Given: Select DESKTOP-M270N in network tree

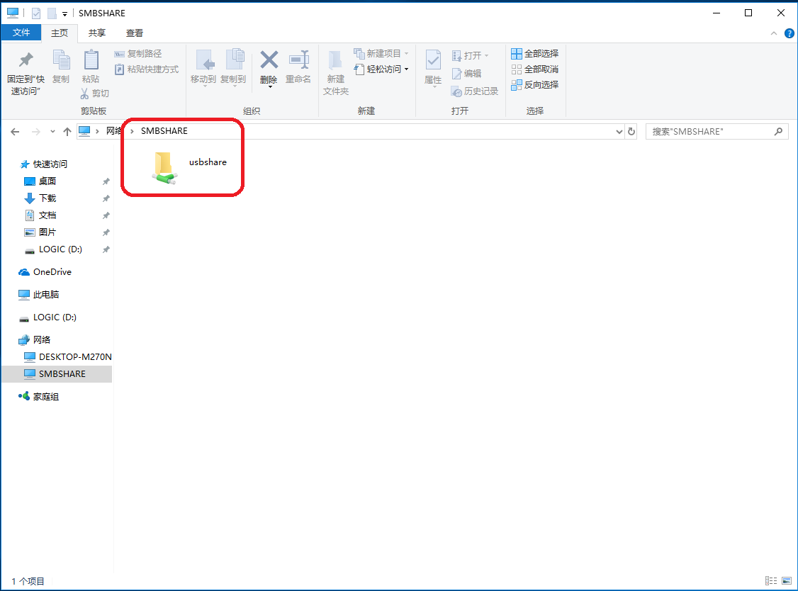Looking at the screenshot, I should (x=74, y=357).
